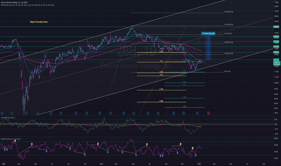Select the 0.786(206.38) Fibonacci level label
The height and width of the screenshot is (166, 281).
[229, 12]
